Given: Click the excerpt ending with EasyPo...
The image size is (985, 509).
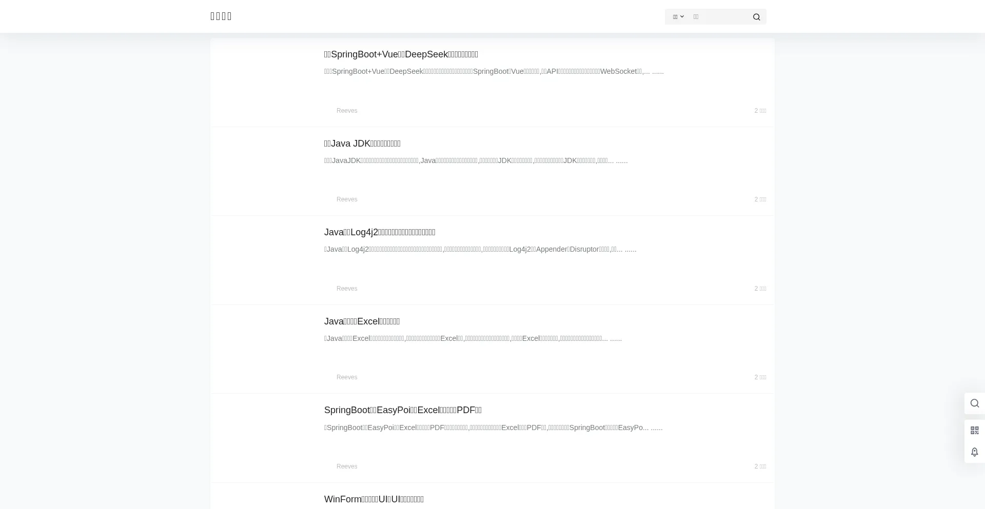Looking at the screenshot, I should [494, 427].
